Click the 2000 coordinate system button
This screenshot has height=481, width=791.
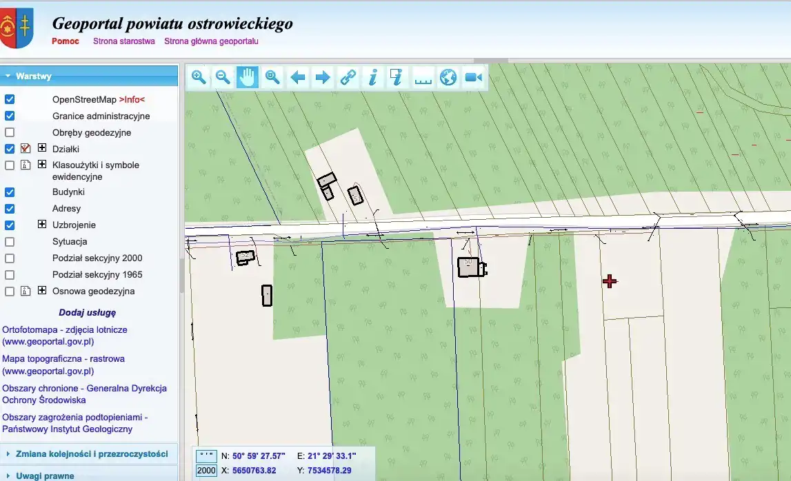206,471
